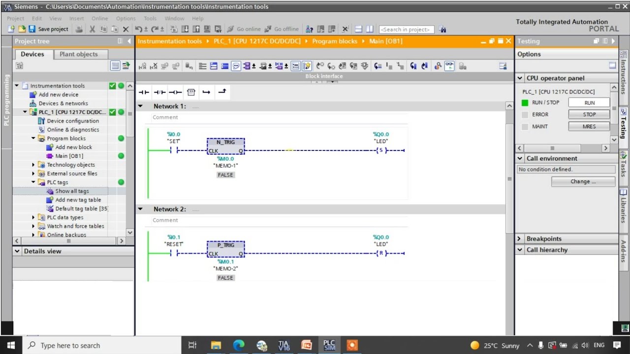Click the STOP button

click(589, 115)
